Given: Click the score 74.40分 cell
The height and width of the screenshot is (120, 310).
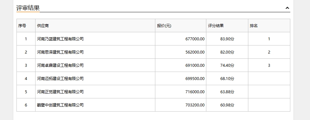Looking at the screenshot, I should coord(227,65).
